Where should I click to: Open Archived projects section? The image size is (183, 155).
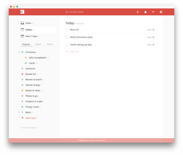tap(29, 128)
